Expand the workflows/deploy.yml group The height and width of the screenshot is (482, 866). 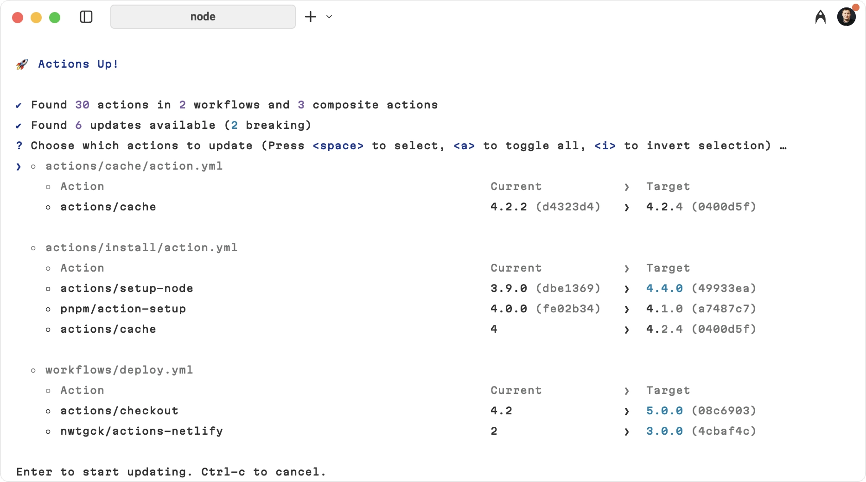click(33, 370)
